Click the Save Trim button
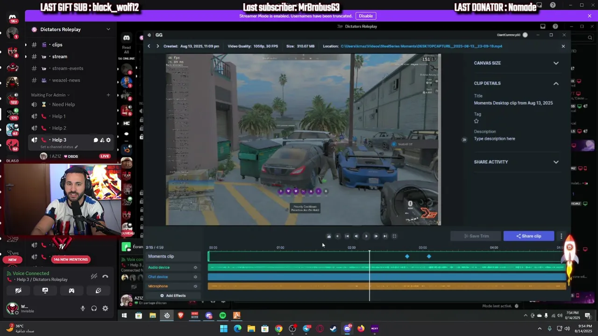The image size is (598, 336). (476, 236)
